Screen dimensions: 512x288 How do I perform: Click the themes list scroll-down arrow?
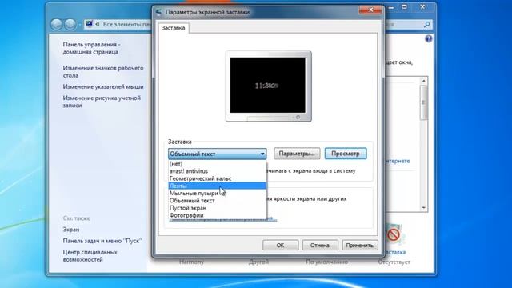tap(423, 208)
